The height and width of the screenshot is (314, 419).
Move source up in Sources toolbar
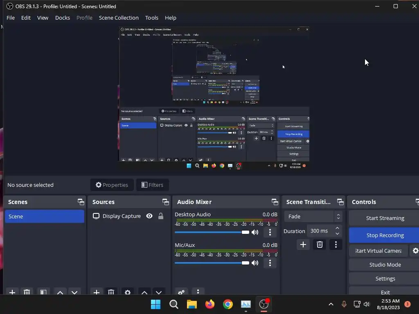coord(144,292)
